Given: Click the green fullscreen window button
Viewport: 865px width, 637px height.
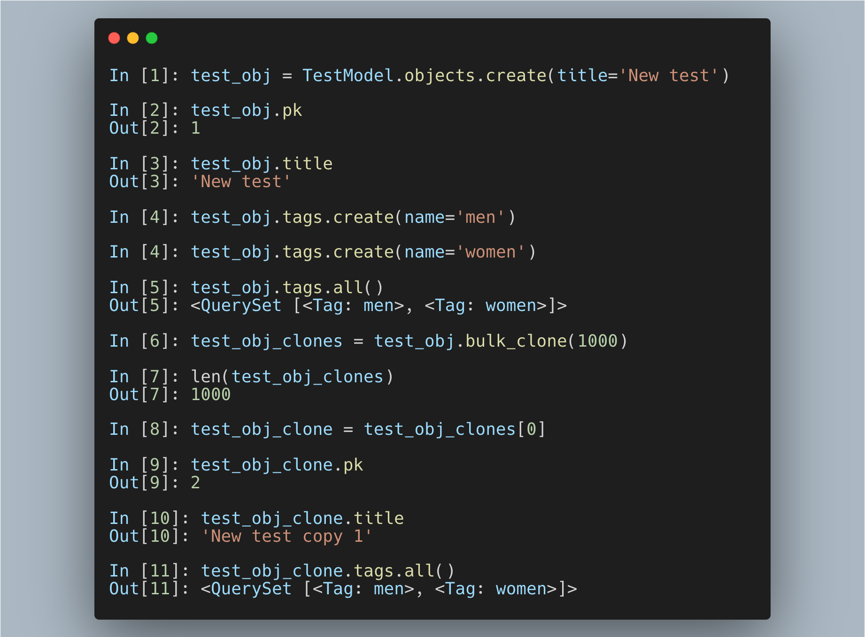Looking at the screenshot, I should click(152, 38).
